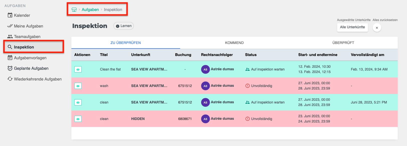407x146 pixels.
Task: Click the info icon in the Lernen button
Action: coord(117,26)
